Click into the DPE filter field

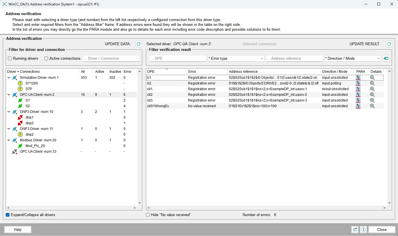tap(178, 59)
